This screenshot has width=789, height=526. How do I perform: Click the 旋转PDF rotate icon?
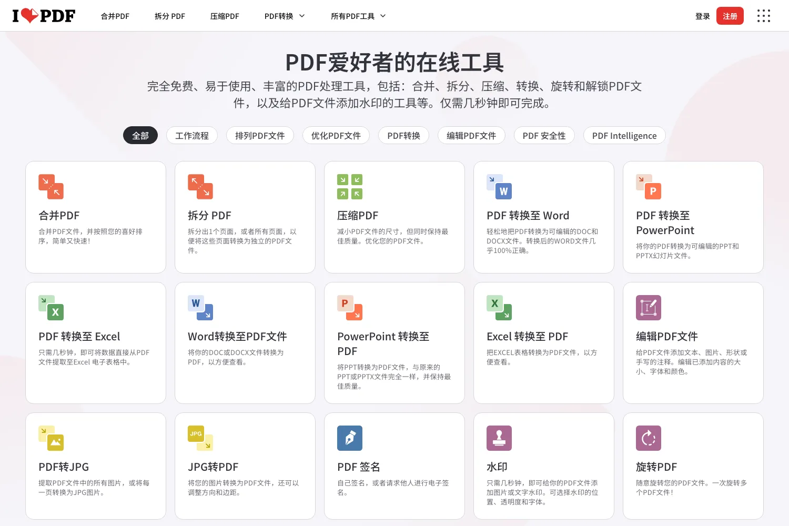(649, 438)
